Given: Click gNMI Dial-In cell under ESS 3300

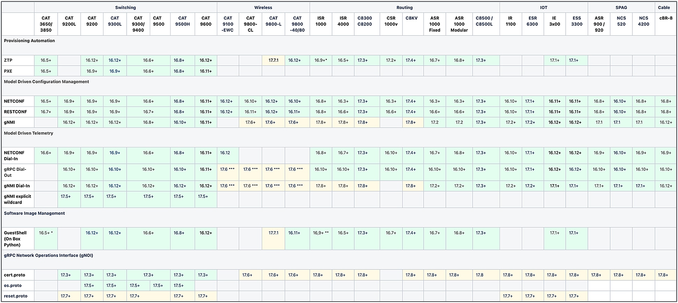Looking at the screenshot, I should [x=576, y=186].
